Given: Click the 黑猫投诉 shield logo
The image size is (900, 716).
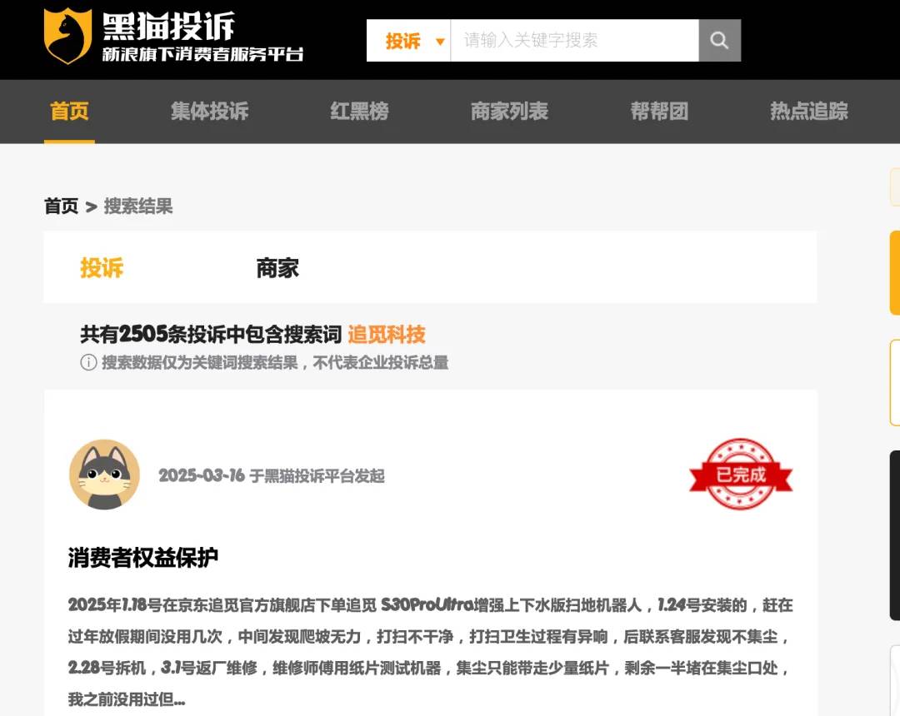Looking at the screenshot, I should point(67,36).
